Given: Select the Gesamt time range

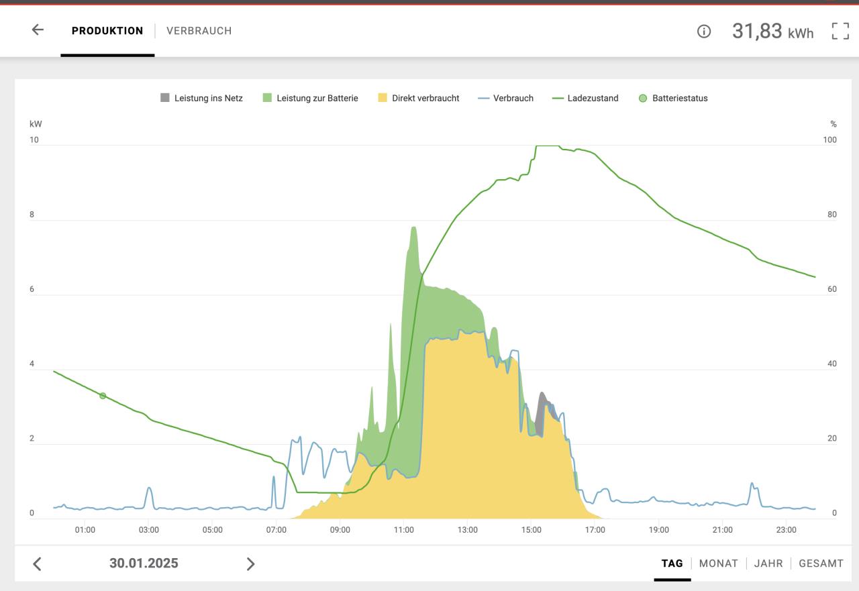Looking at the screenshot, I should pyautogui.click(x=821, y=563).
